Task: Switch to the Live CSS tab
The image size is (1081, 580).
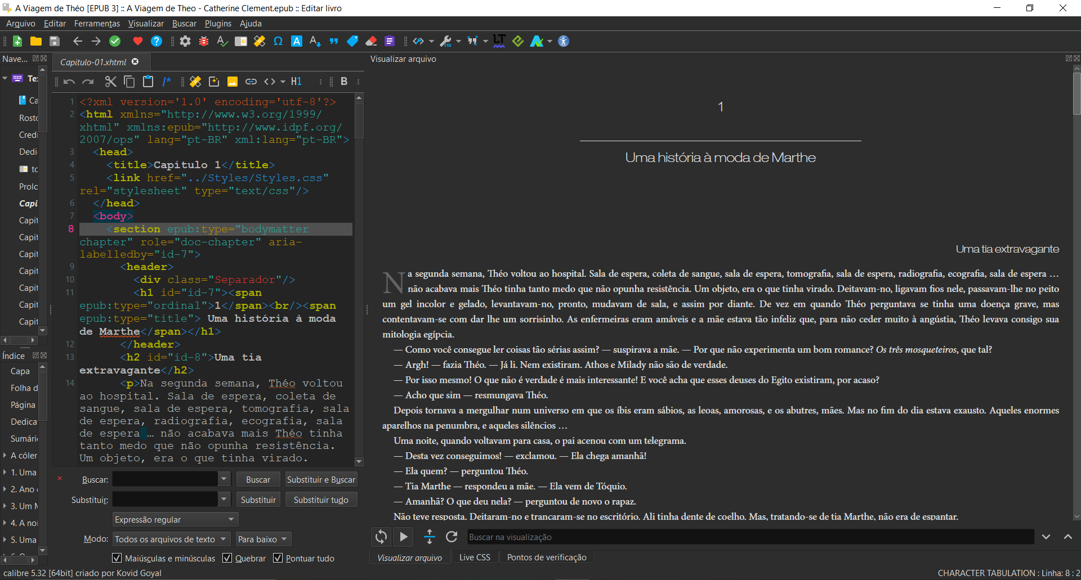Action: pos(475,557)
